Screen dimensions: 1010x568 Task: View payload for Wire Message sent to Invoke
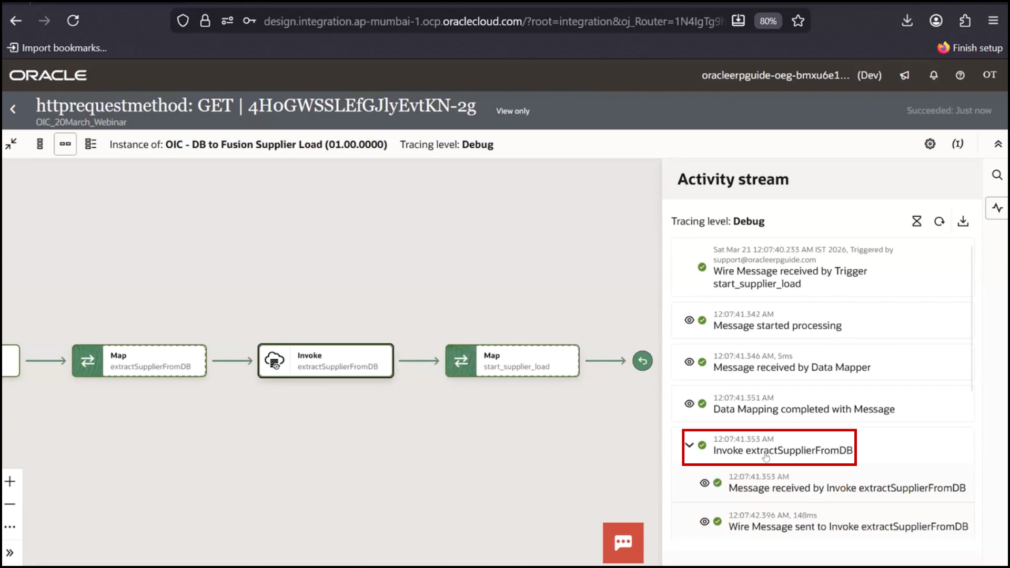click(x=704, y=522)
